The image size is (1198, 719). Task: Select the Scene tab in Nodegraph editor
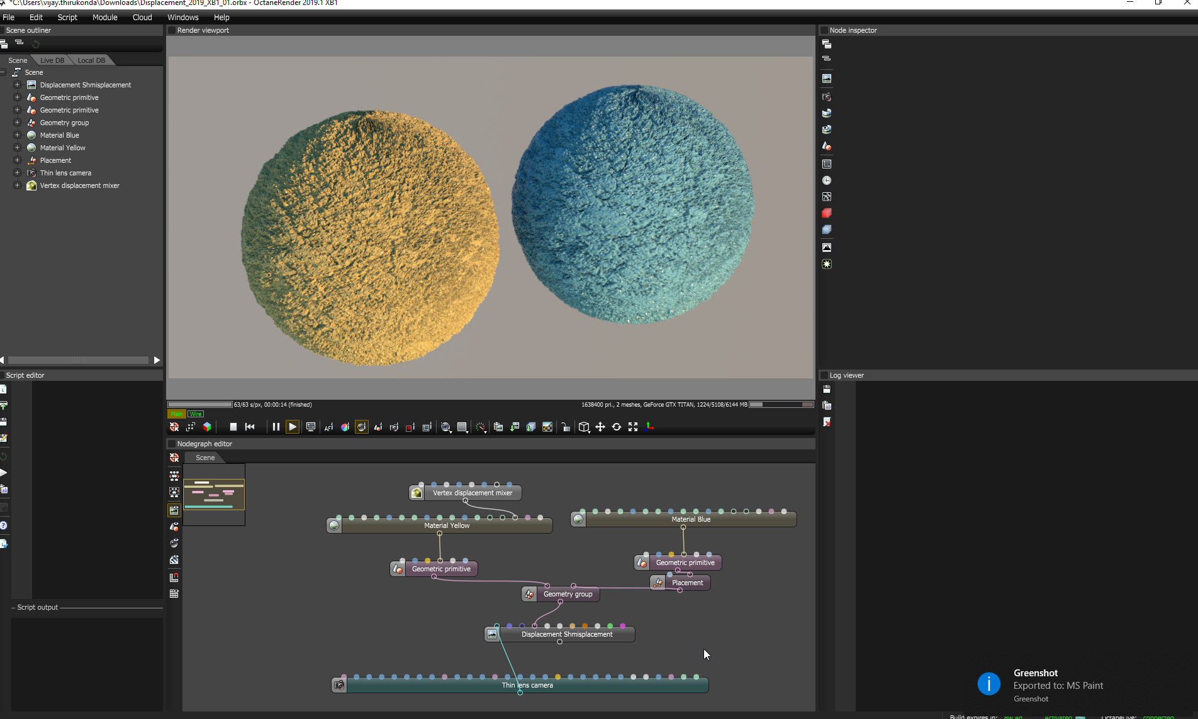pos(205,458)
